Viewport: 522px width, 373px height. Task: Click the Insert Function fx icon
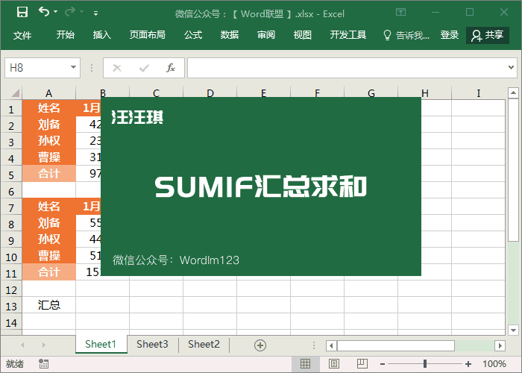tap(170, 68)
